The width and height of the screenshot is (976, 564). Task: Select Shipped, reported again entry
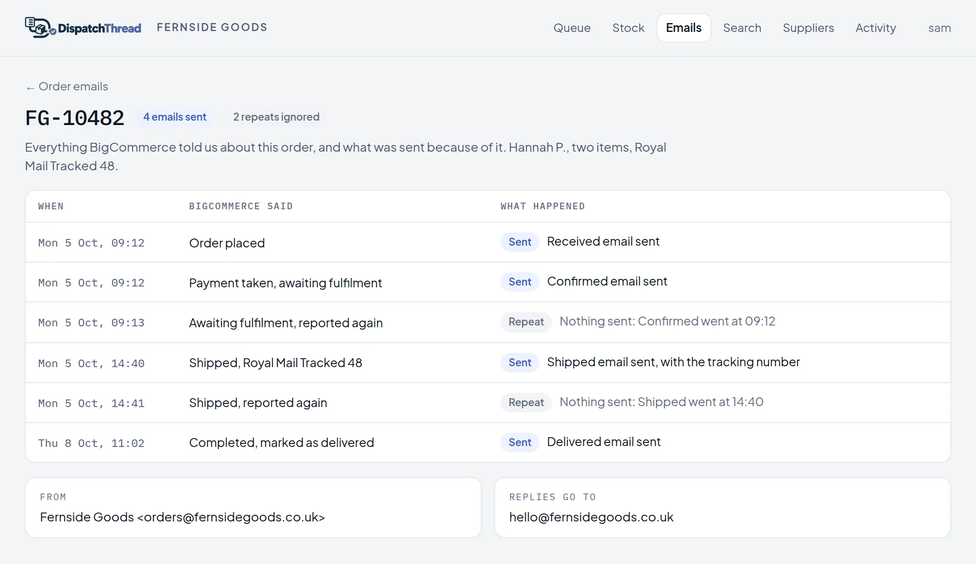click(258, 403)
